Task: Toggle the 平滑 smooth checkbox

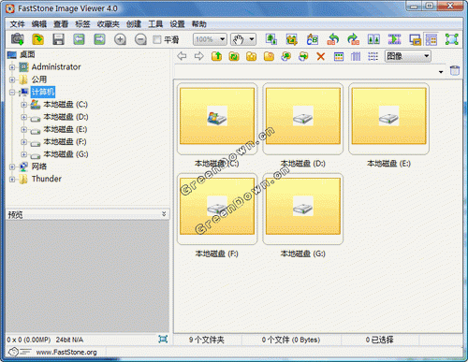Action: 157,39
